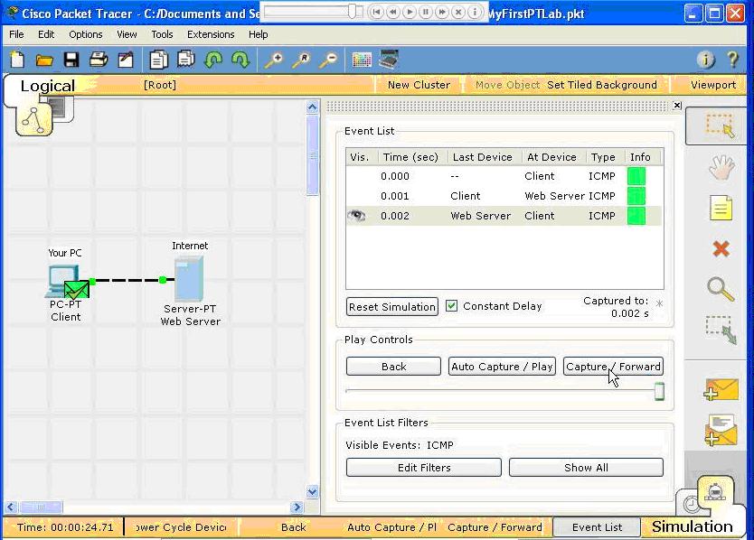Add a Simple PDU envelope
The image size is (754, 540).
click(721, 389)
